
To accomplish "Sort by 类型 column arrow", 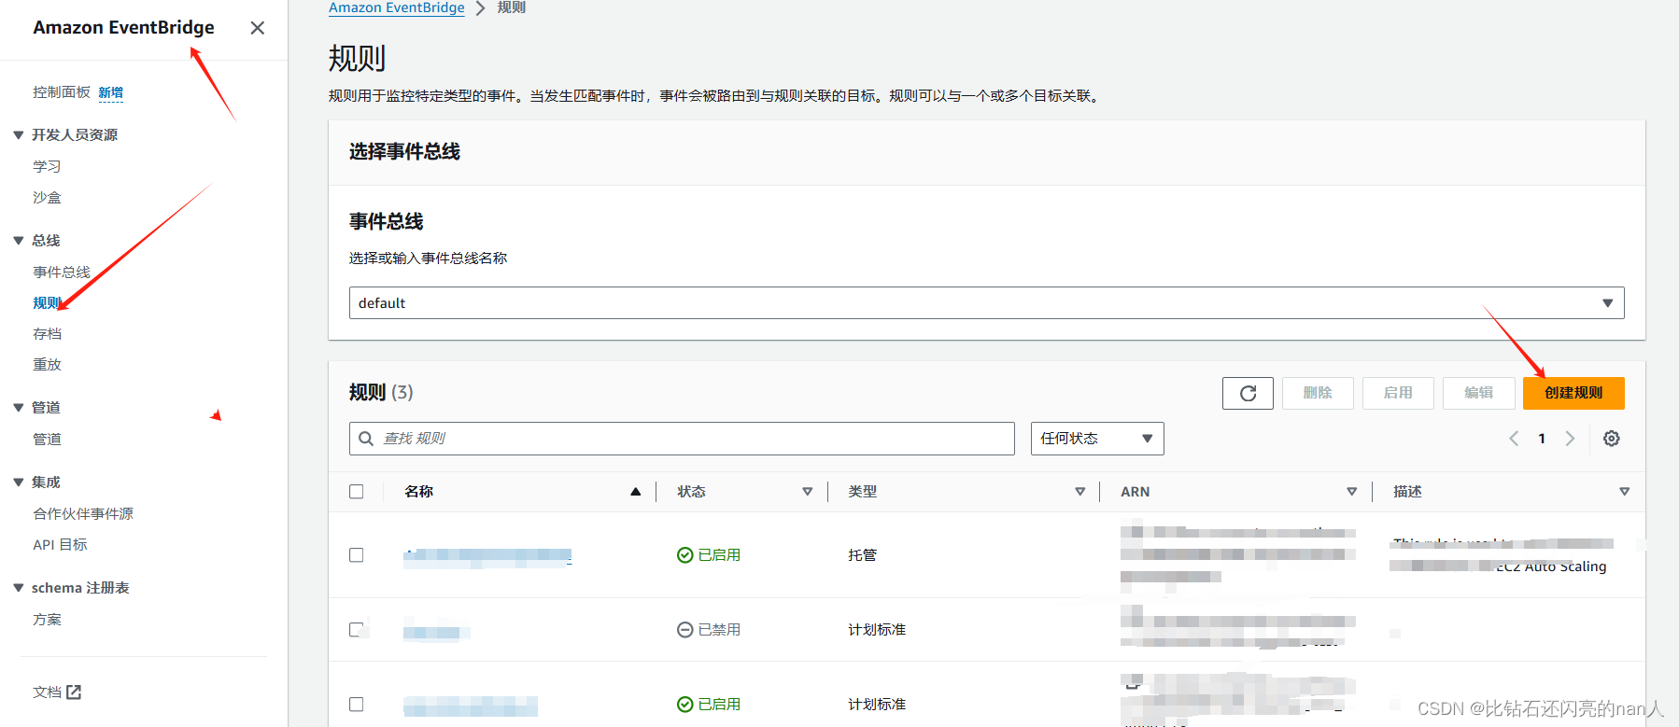I will tap(1080, 492).
